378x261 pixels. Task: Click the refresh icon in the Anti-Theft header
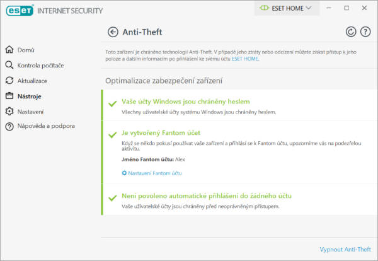click(x=351, y=32)
